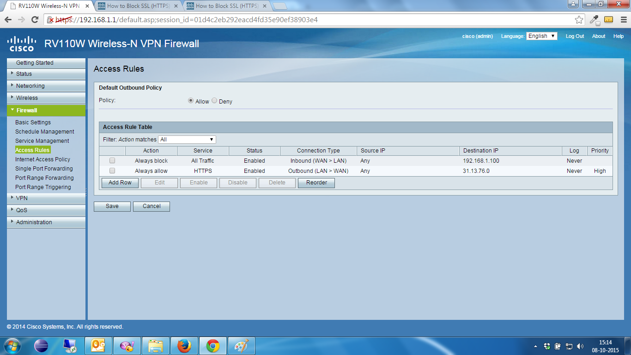Image resolution: width=631 pixels, height=355 pixels.
Task: Collapse the Firewall menu section
Action: 46,110
